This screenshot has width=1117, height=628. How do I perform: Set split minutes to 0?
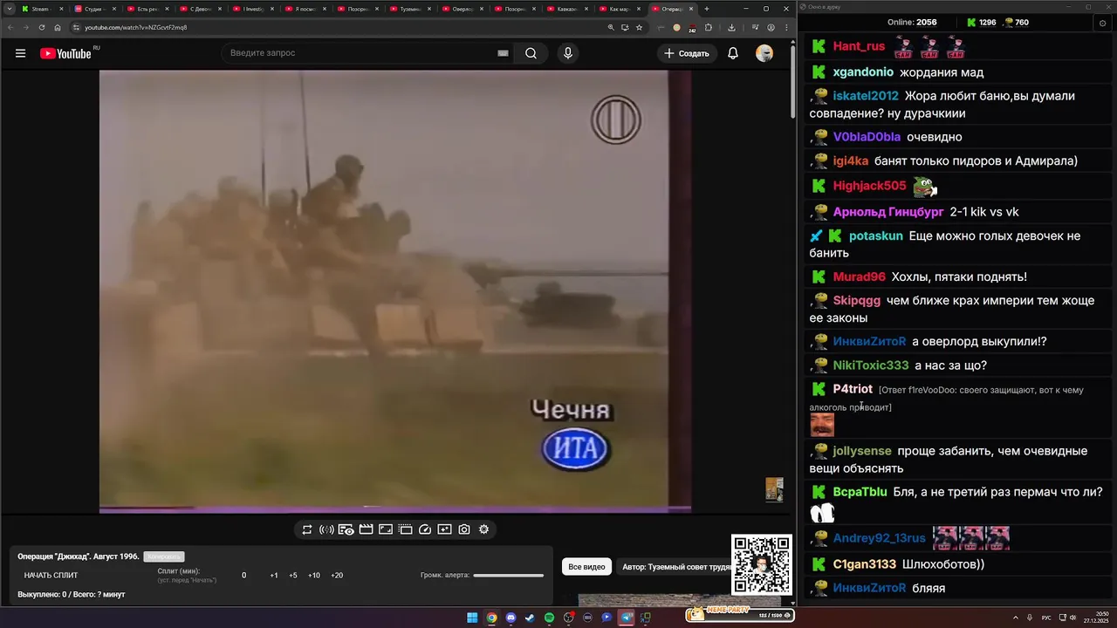tap(243, 576)
